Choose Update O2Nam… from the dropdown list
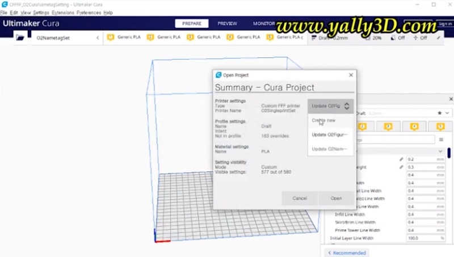This screenshot has width=454, height=257. pyautogui.click(x=330, y=149)
